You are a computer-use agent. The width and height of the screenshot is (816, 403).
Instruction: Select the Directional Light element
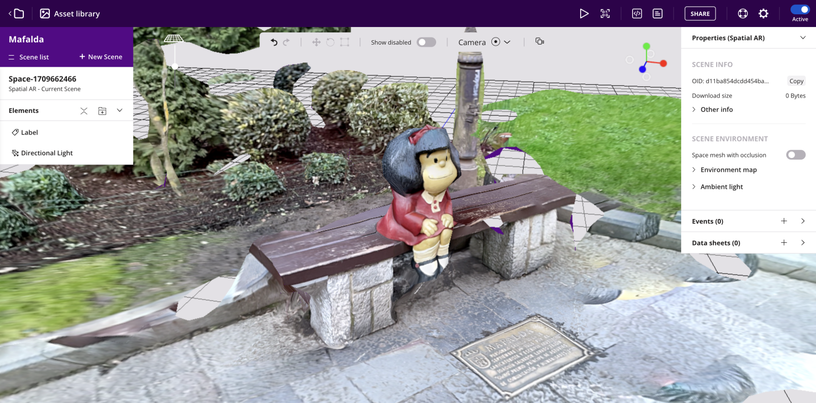click(47, 153)
